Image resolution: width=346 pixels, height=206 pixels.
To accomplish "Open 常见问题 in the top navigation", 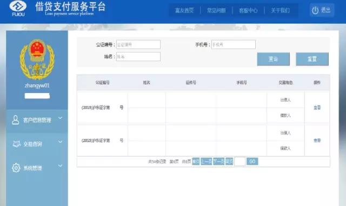I will point(216,10).
